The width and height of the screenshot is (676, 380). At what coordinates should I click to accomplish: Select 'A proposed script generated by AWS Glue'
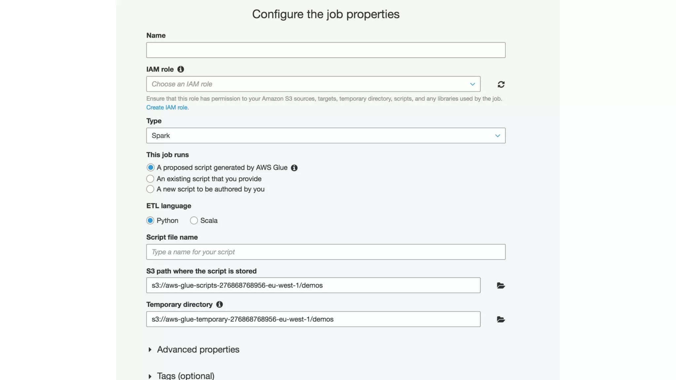click(151, 168)
